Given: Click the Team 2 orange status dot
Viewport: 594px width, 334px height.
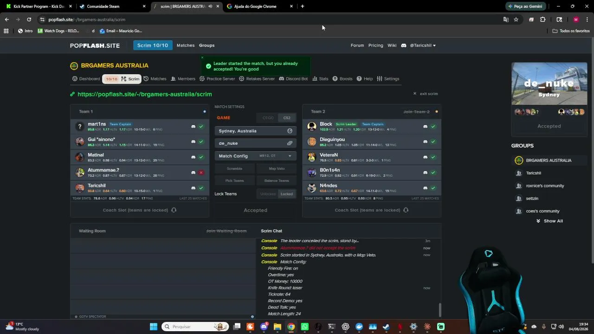Looking at the screenshot, I should [x=437, y=112].
